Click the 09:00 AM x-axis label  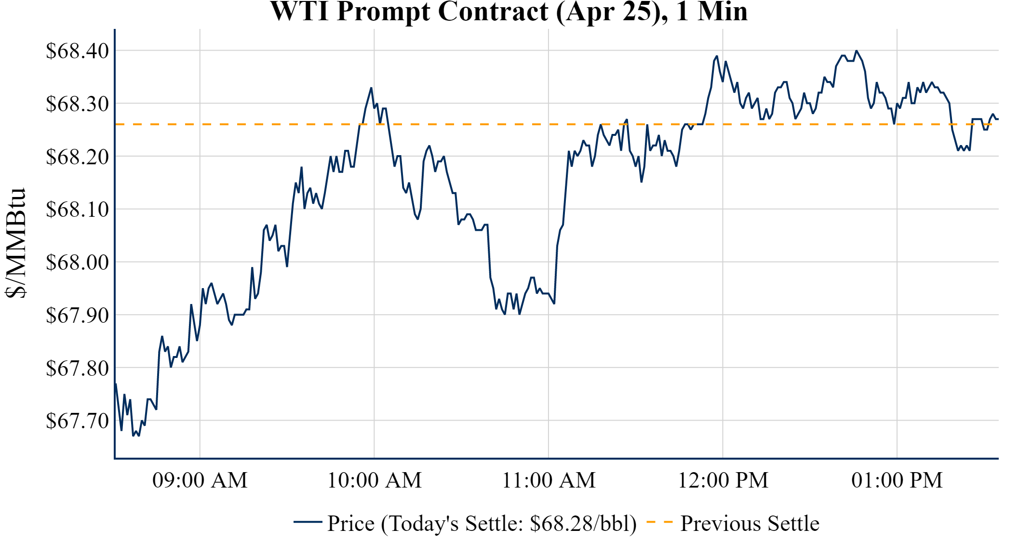pyautogui.click(x=200, y=480)
